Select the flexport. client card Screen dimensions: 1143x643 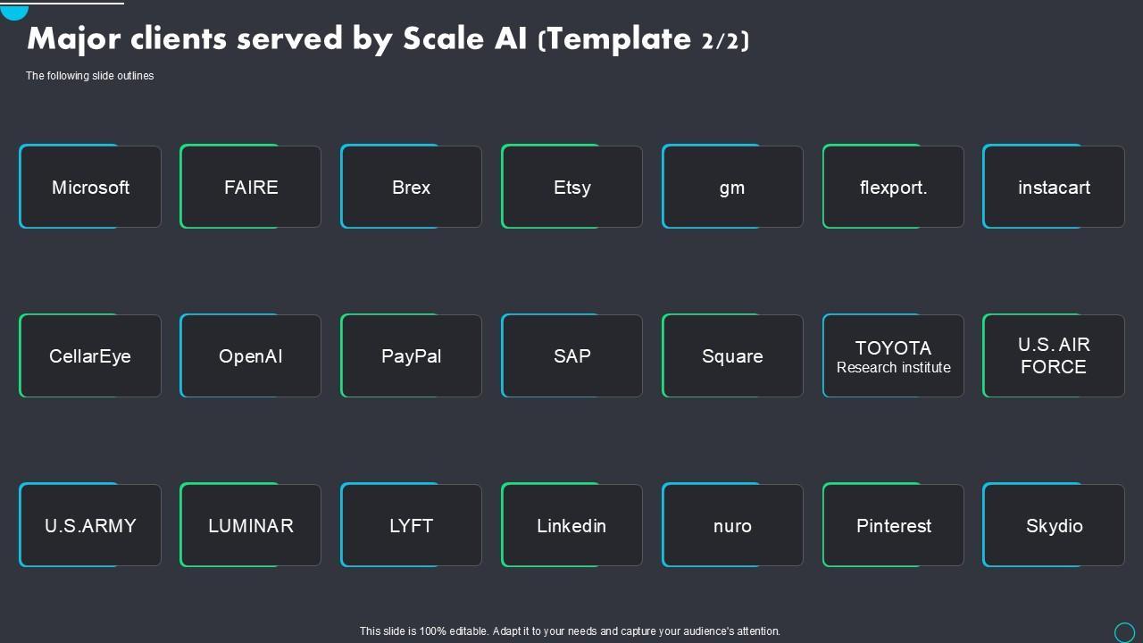[x=893, y=187]
